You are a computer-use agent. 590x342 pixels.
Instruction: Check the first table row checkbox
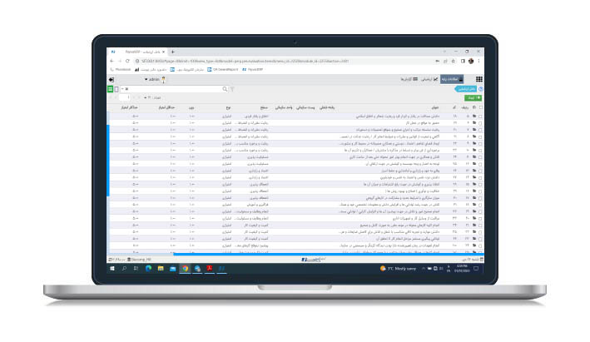[x=480, y=116]
